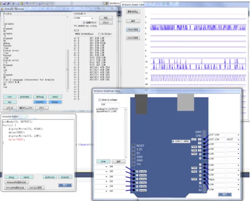
Task: Click the Graphical View code box scrollbar
Action: (126, 133)
